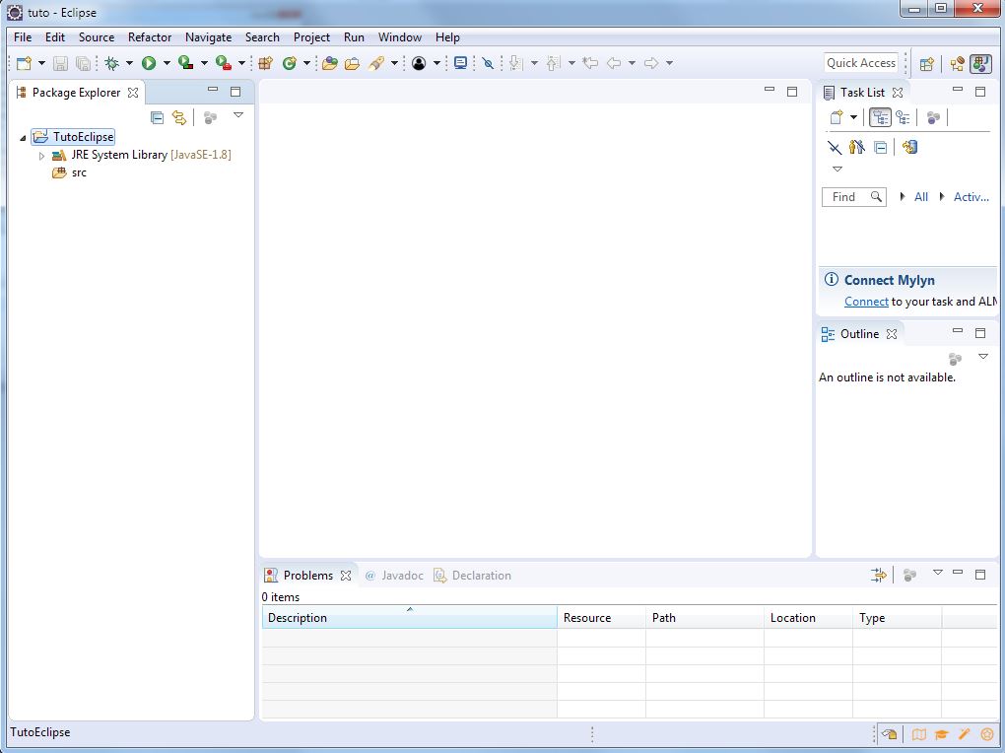Click Collapse All in Package Explorer
Image resolution: width=1005 pixels, height=753 pixels.
coord(157,117)
